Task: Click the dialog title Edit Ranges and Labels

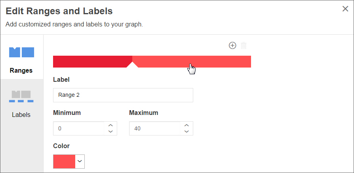Action: pos(59,11)
